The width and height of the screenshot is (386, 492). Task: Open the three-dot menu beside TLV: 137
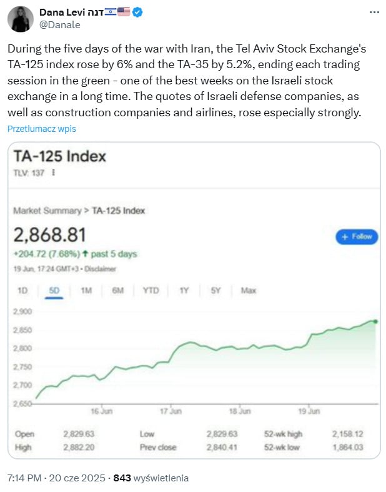pos(53,173)
